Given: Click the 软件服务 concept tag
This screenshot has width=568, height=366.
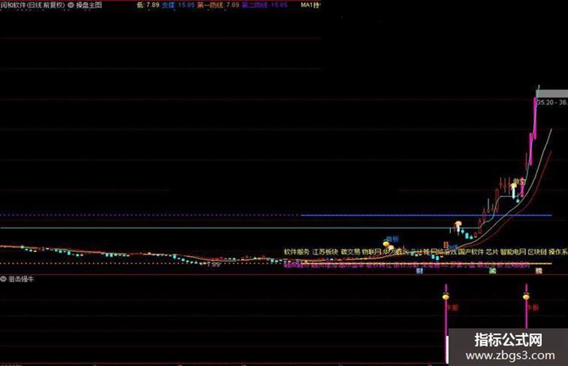Looking at the screenshot, I should coord(297,251).
